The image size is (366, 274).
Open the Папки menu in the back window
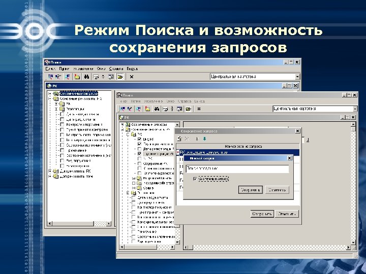click(x=64, y=68)
